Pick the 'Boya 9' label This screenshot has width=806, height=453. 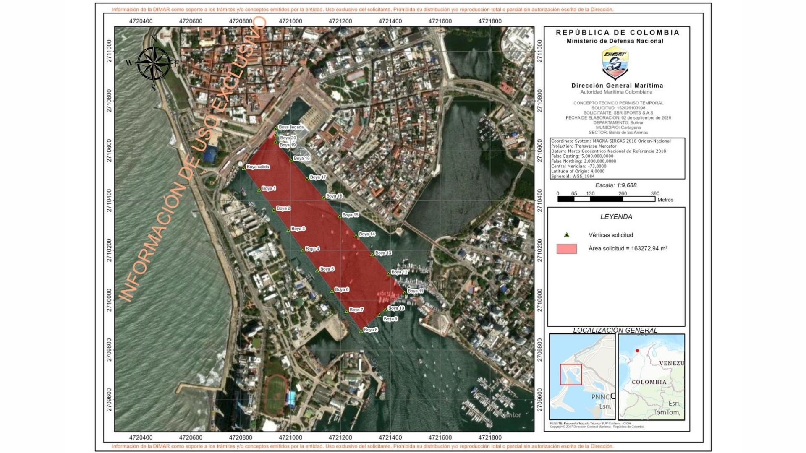[x=390, y=319]
